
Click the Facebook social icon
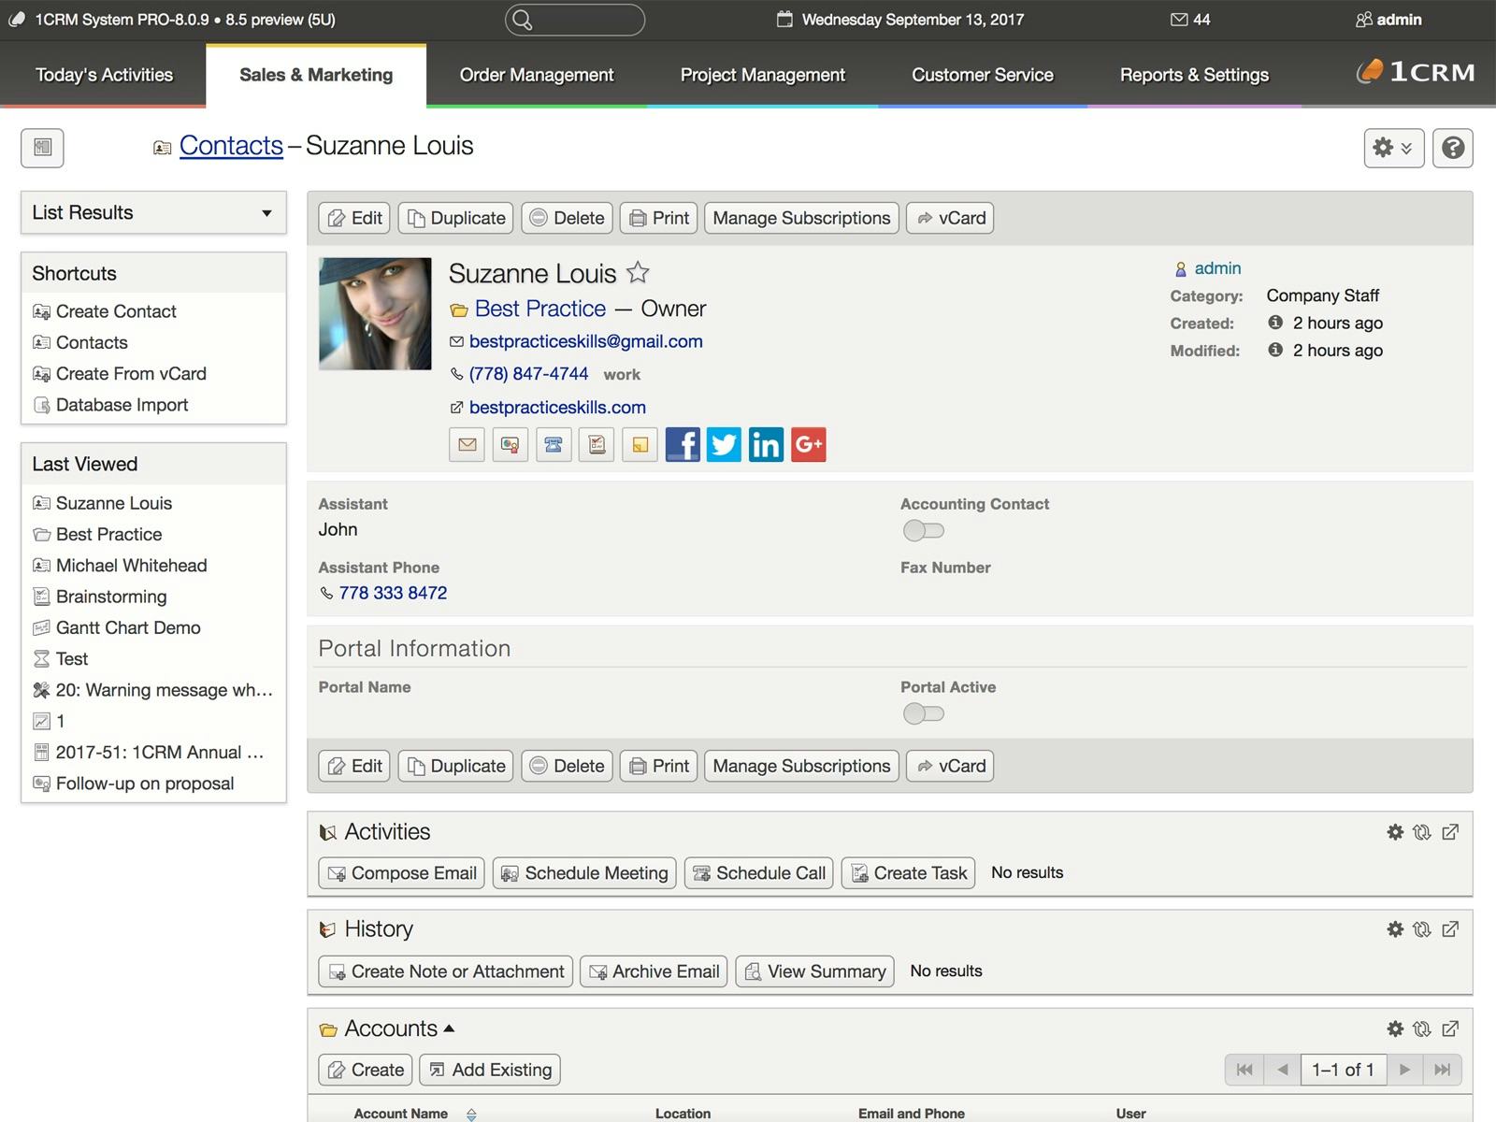683,445
